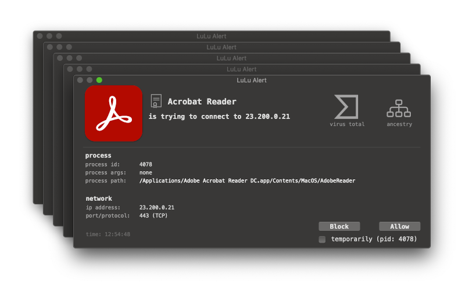The height and width of the screenshot is (296, 465).
Task: View the process ancestry tree icon
Action: [399, 109]
